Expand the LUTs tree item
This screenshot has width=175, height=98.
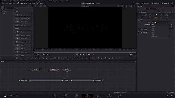click(1, 13)
